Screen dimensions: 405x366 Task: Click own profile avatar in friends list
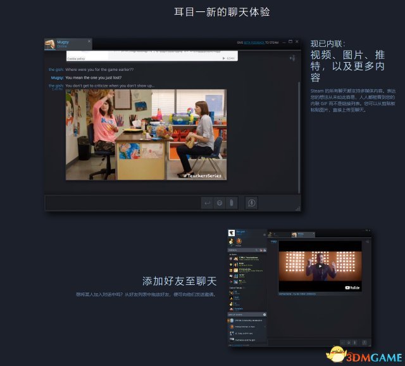coord(232,233)
